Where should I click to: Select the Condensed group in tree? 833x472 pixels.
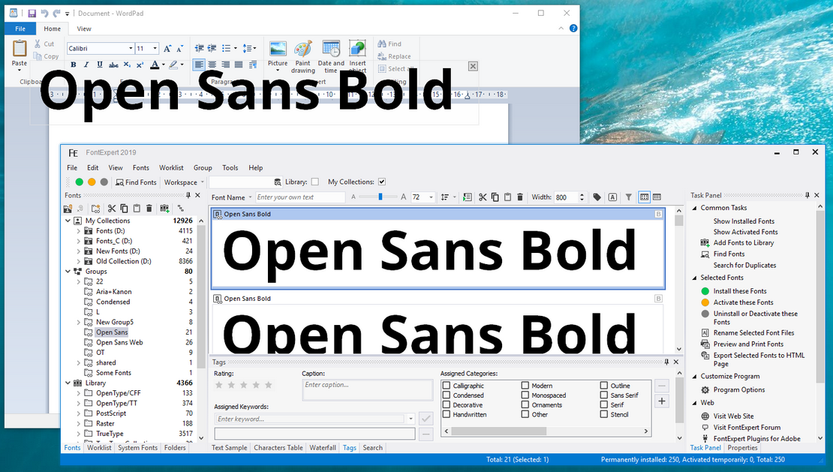coord(113,302)
